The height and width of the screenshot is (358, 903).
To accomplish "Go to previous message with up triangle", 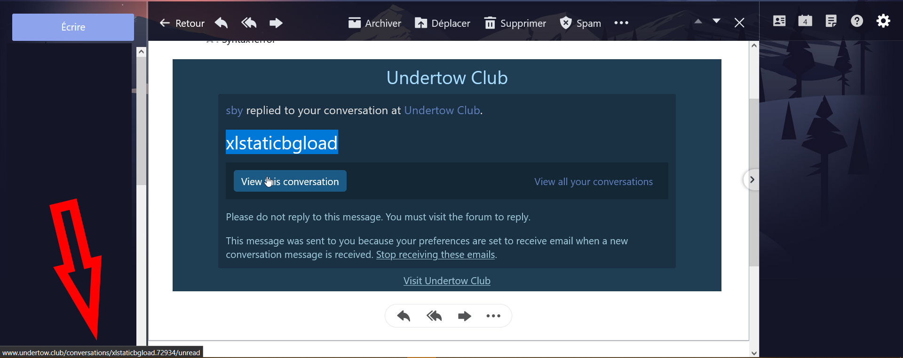I will point(698,22).
